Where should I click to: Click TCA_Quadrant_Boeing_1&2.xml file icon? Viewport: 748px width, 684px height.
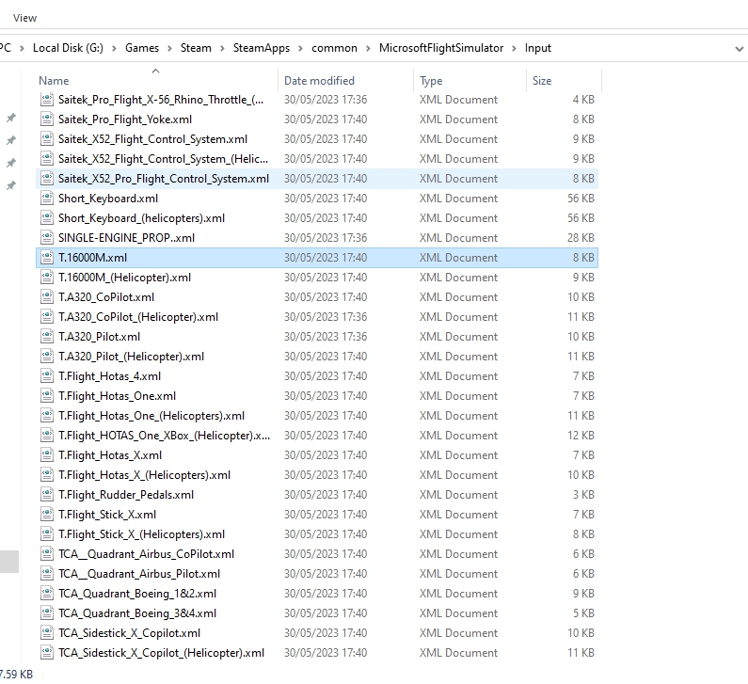tap(47, 594)
